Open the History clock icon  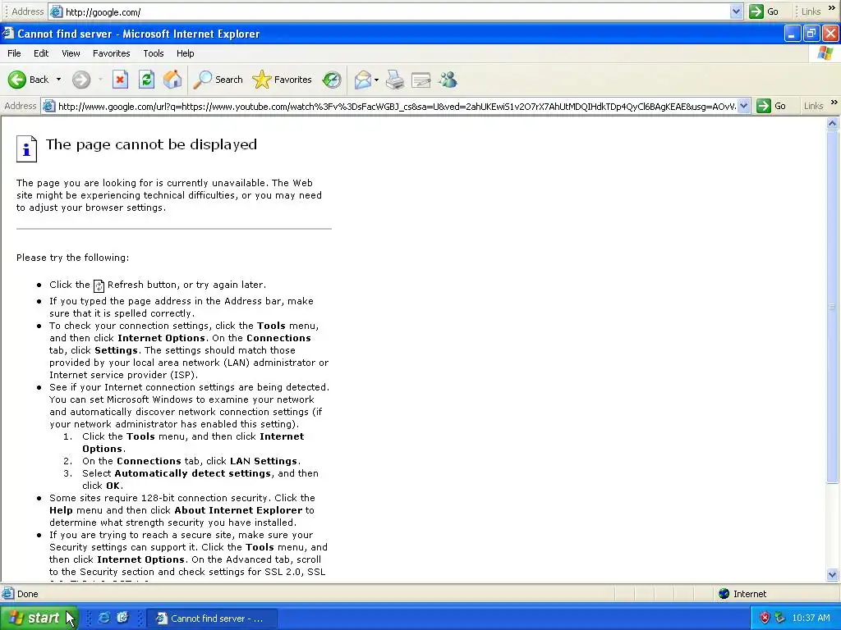tap(332, 80)
